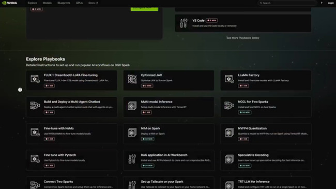Viewport: 336px width, 189px height.
Task: Click the Multi-Agent Chatbot icon
Action: tap(35, 106)
